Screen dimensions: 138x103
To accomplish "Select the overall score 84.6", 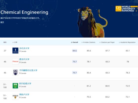I will click(75, 51).
